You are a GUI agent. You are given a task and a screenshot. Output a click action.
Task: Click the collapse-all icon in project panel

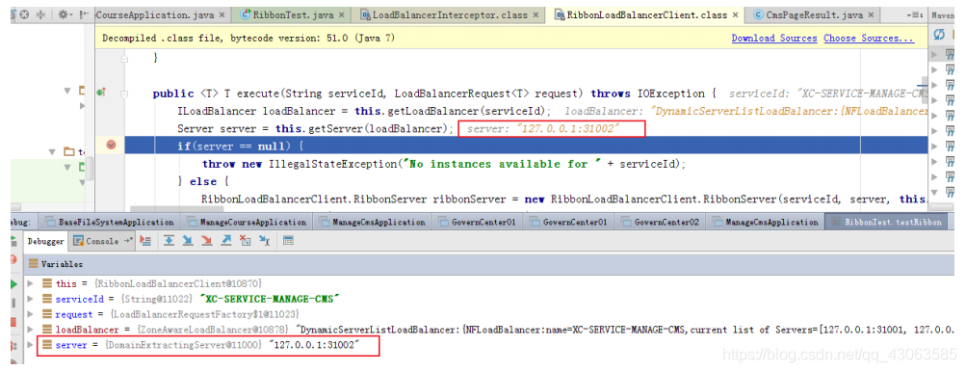click(x=40, y=14)
